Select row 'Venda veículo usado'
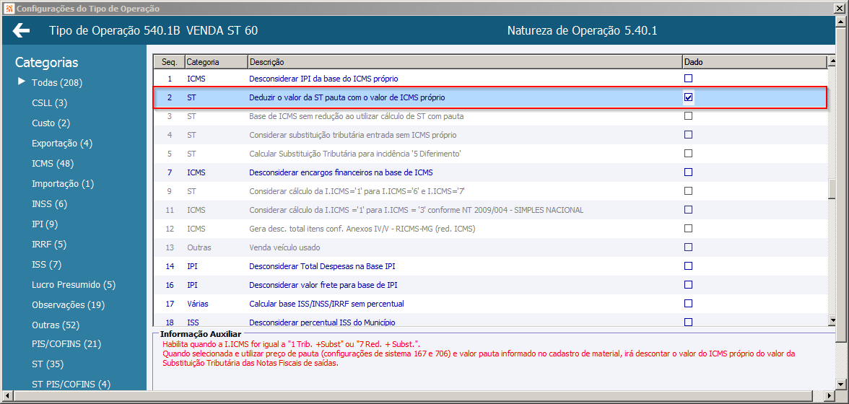 [491, 247]
